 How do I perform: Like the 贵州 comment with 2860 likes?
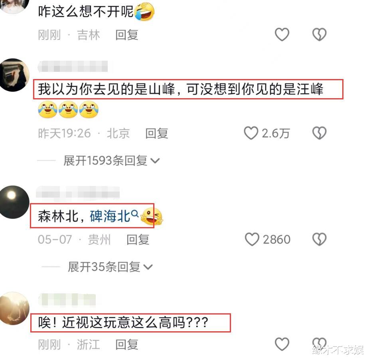[252, 239]
